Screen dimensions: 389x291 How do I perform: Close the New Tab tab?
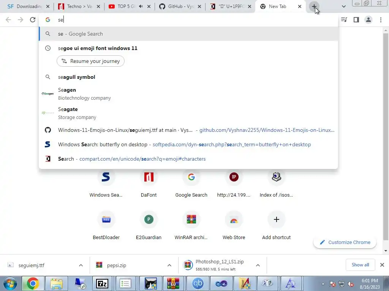click(300, 6)
